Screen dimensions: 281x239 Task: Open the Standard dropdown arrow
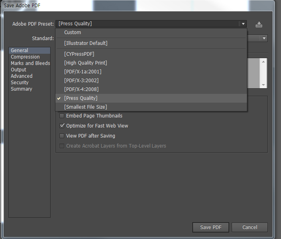click(x=264, y=38)
